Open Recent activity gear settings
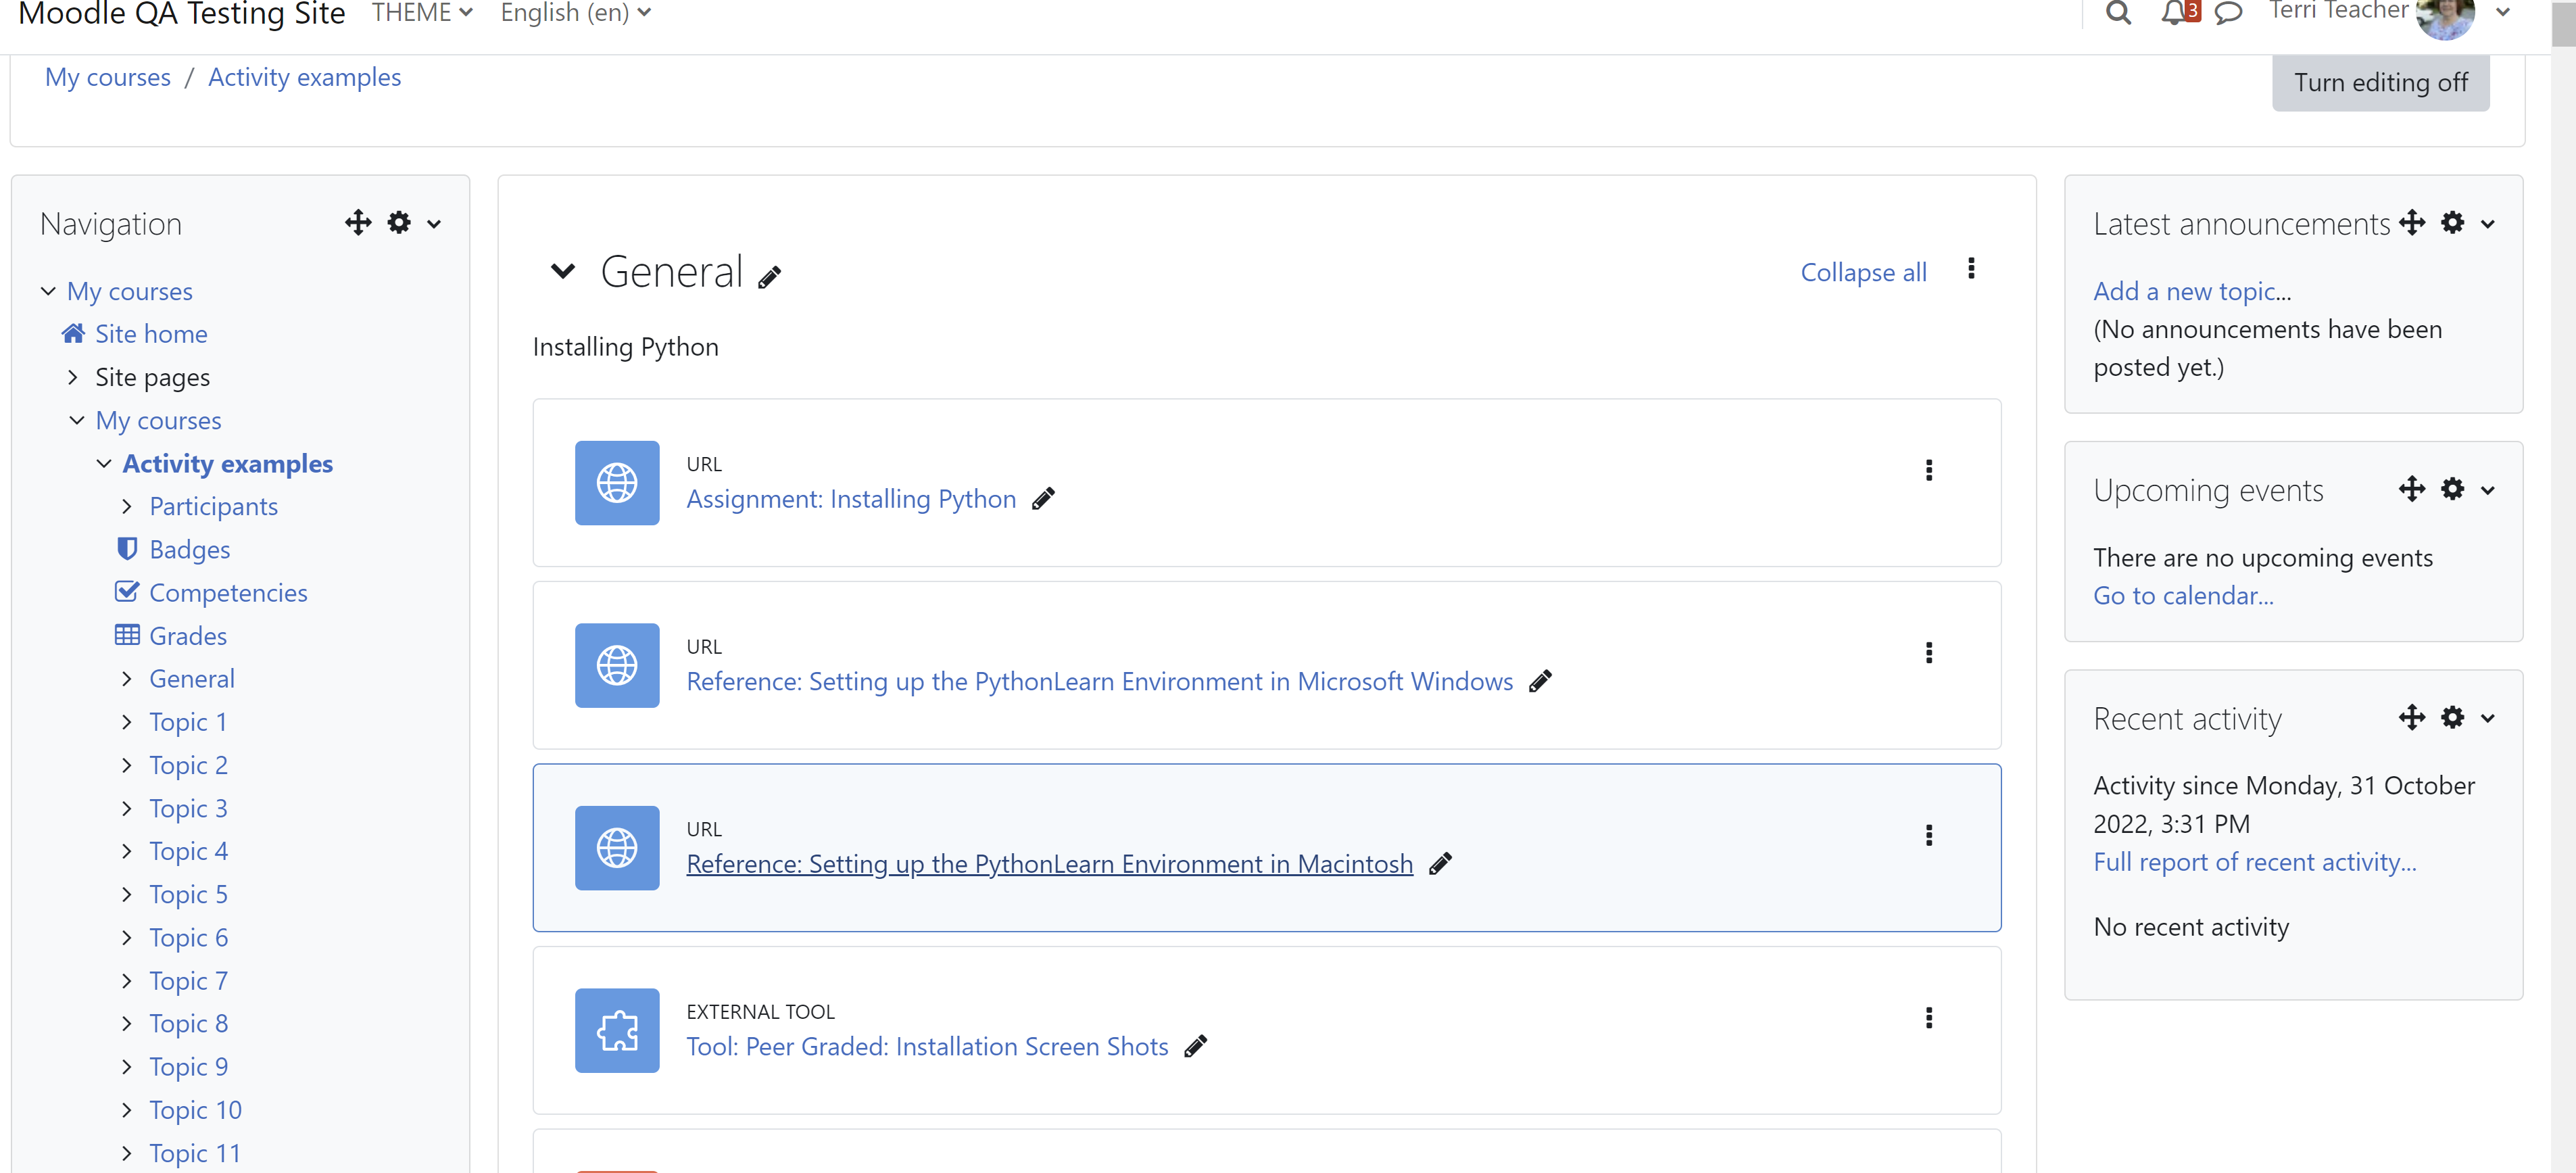2576x1173 pixels. [x=2452, y=717]
